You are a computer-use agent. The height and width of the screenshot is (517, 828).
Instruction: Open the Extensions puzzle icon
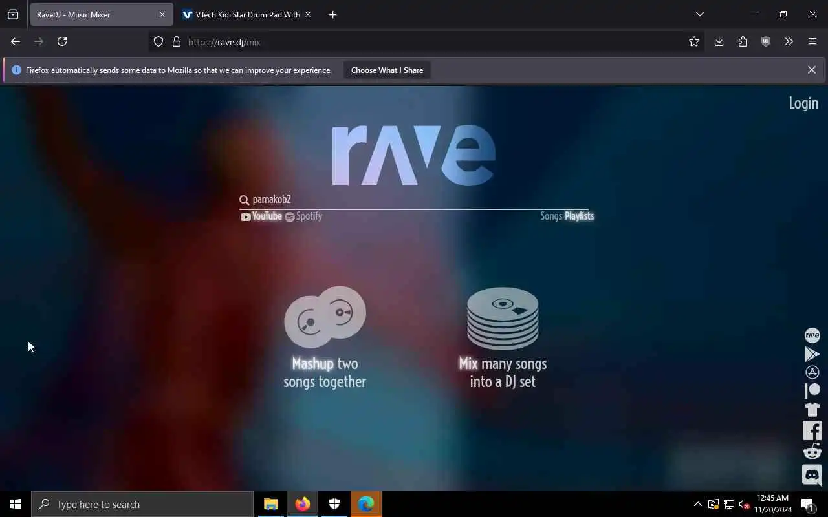pyautogui.click(x=743, y=41)
